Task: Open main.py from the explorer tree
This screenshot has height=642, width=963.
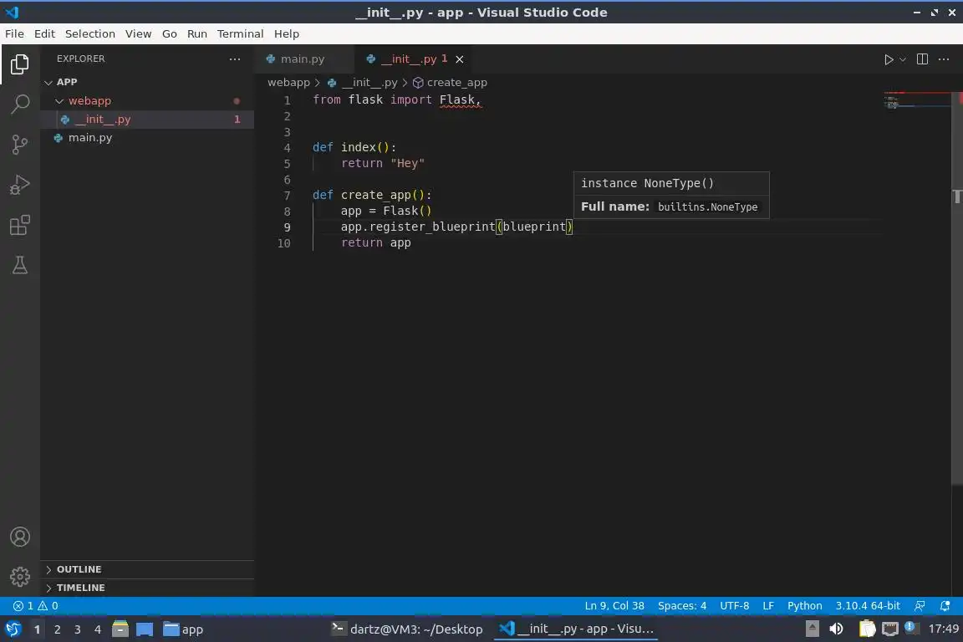Action: [x=147, y=138]
